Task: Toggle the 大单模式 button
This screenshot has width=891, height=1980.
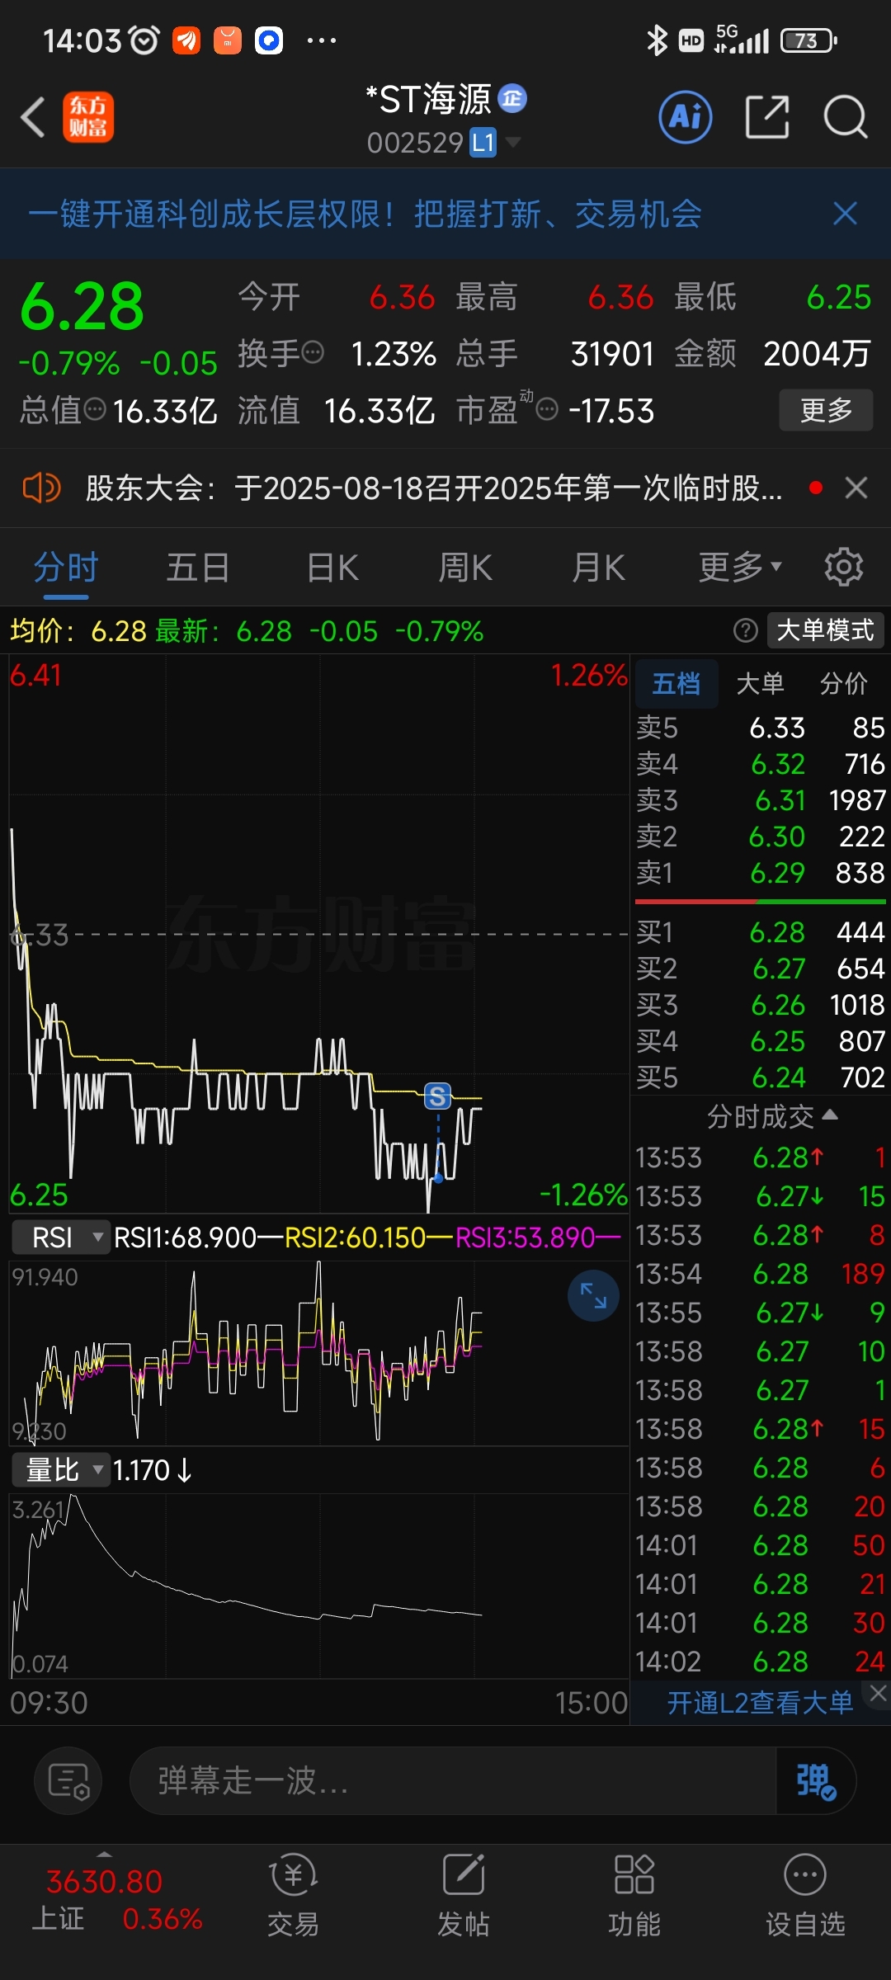Action: pos(825,631)
